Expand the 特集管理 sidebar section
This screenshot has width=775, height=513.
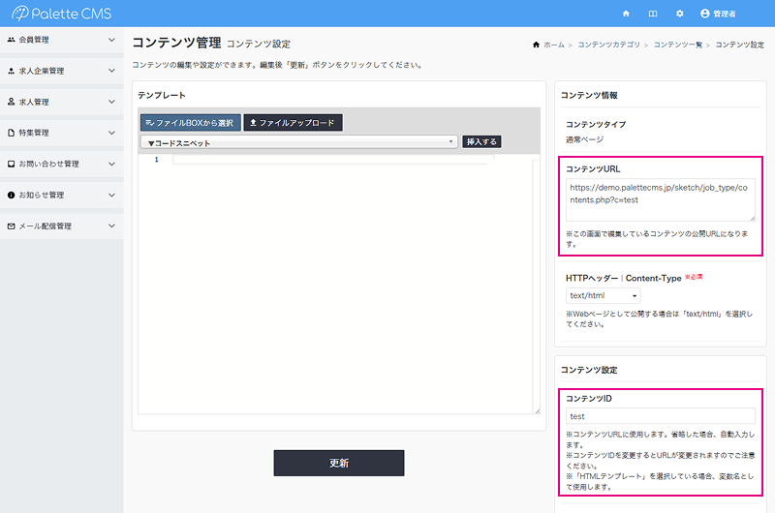(61, 133)
